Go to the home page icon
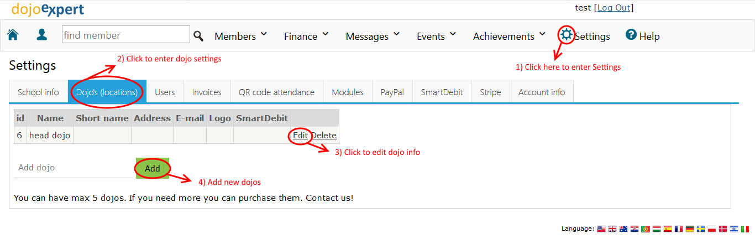The image size is (755, 244). click(x=13, y=35)
